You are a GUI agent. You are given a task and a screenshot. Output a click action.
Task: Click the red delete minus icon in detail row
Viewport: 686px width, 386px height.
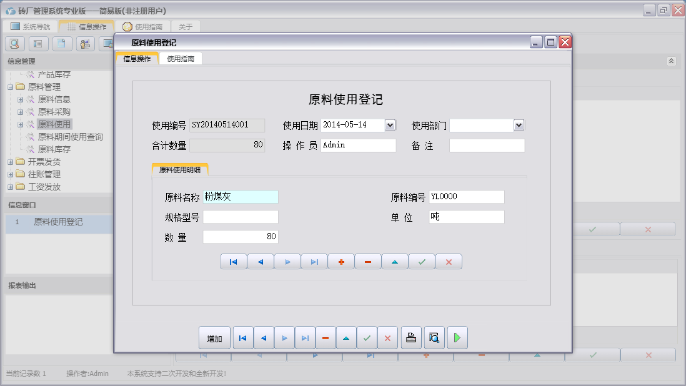pos(367,262)
